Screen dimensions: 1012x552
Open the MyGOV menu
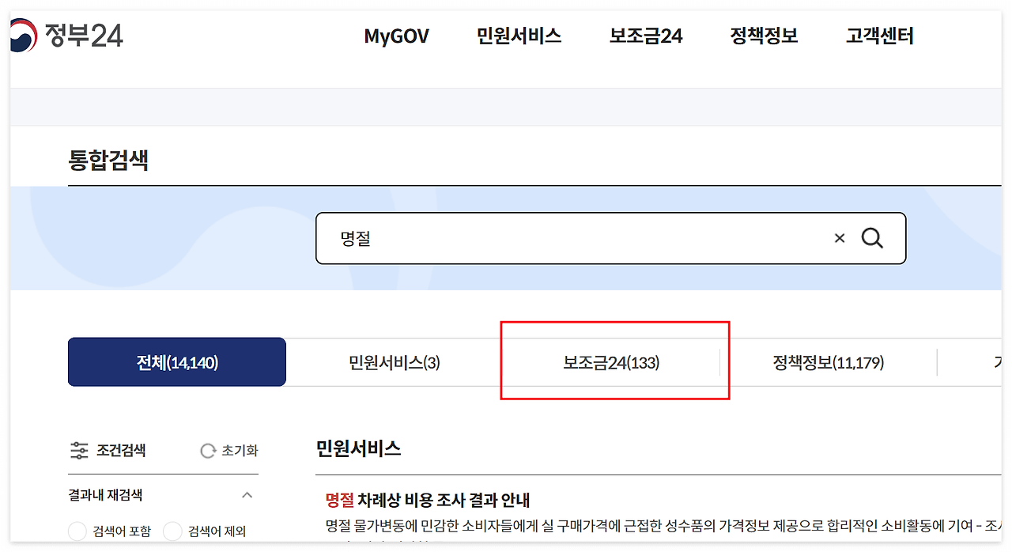click(396, 36)
